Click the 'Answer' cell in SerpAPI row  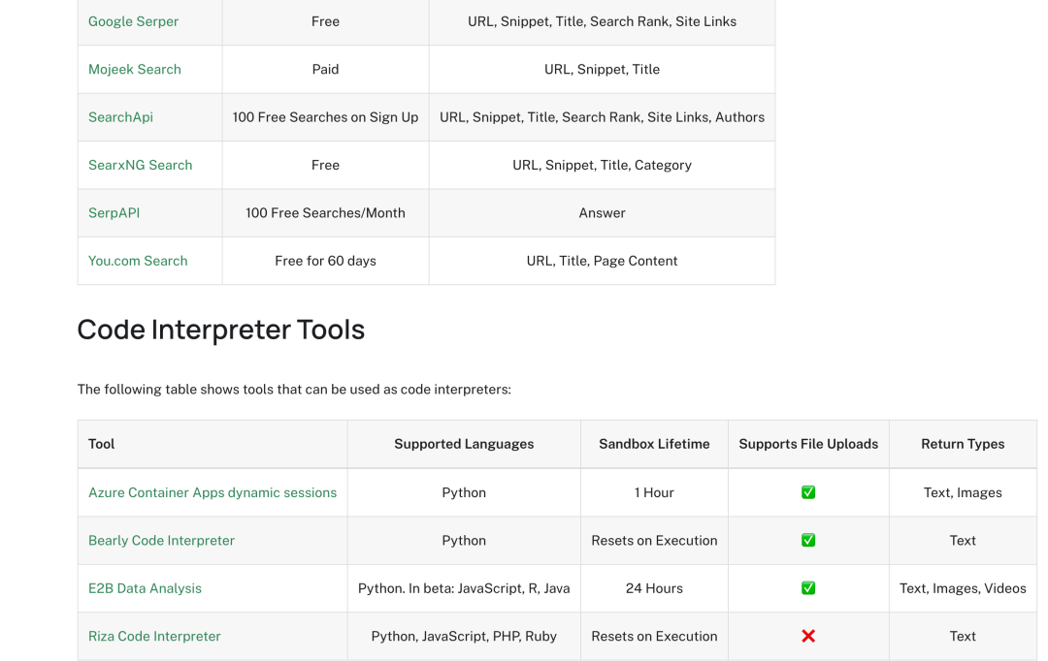coord(603,213)
